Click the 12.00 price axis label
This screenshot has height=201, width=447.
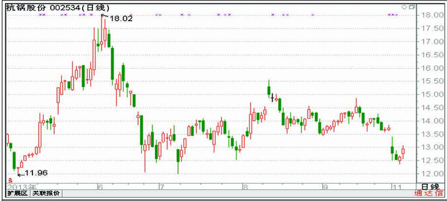click(x=431, y=174)
